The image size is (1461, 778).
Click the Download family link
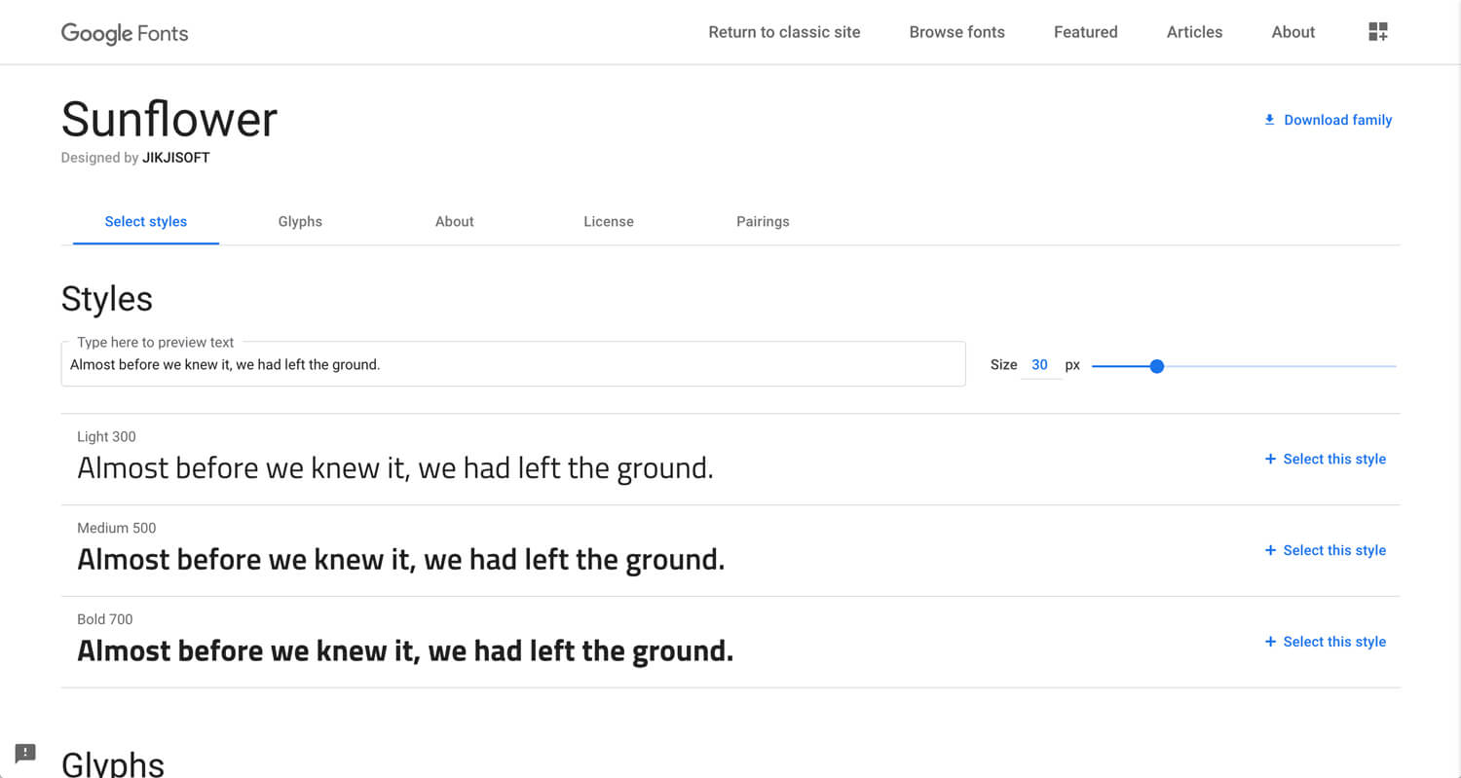point(1328,120)
